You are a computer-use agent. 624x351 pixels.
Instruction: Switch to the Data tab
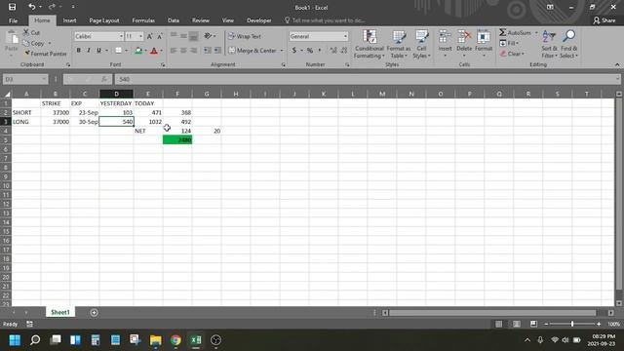click(x=174, y=20)
